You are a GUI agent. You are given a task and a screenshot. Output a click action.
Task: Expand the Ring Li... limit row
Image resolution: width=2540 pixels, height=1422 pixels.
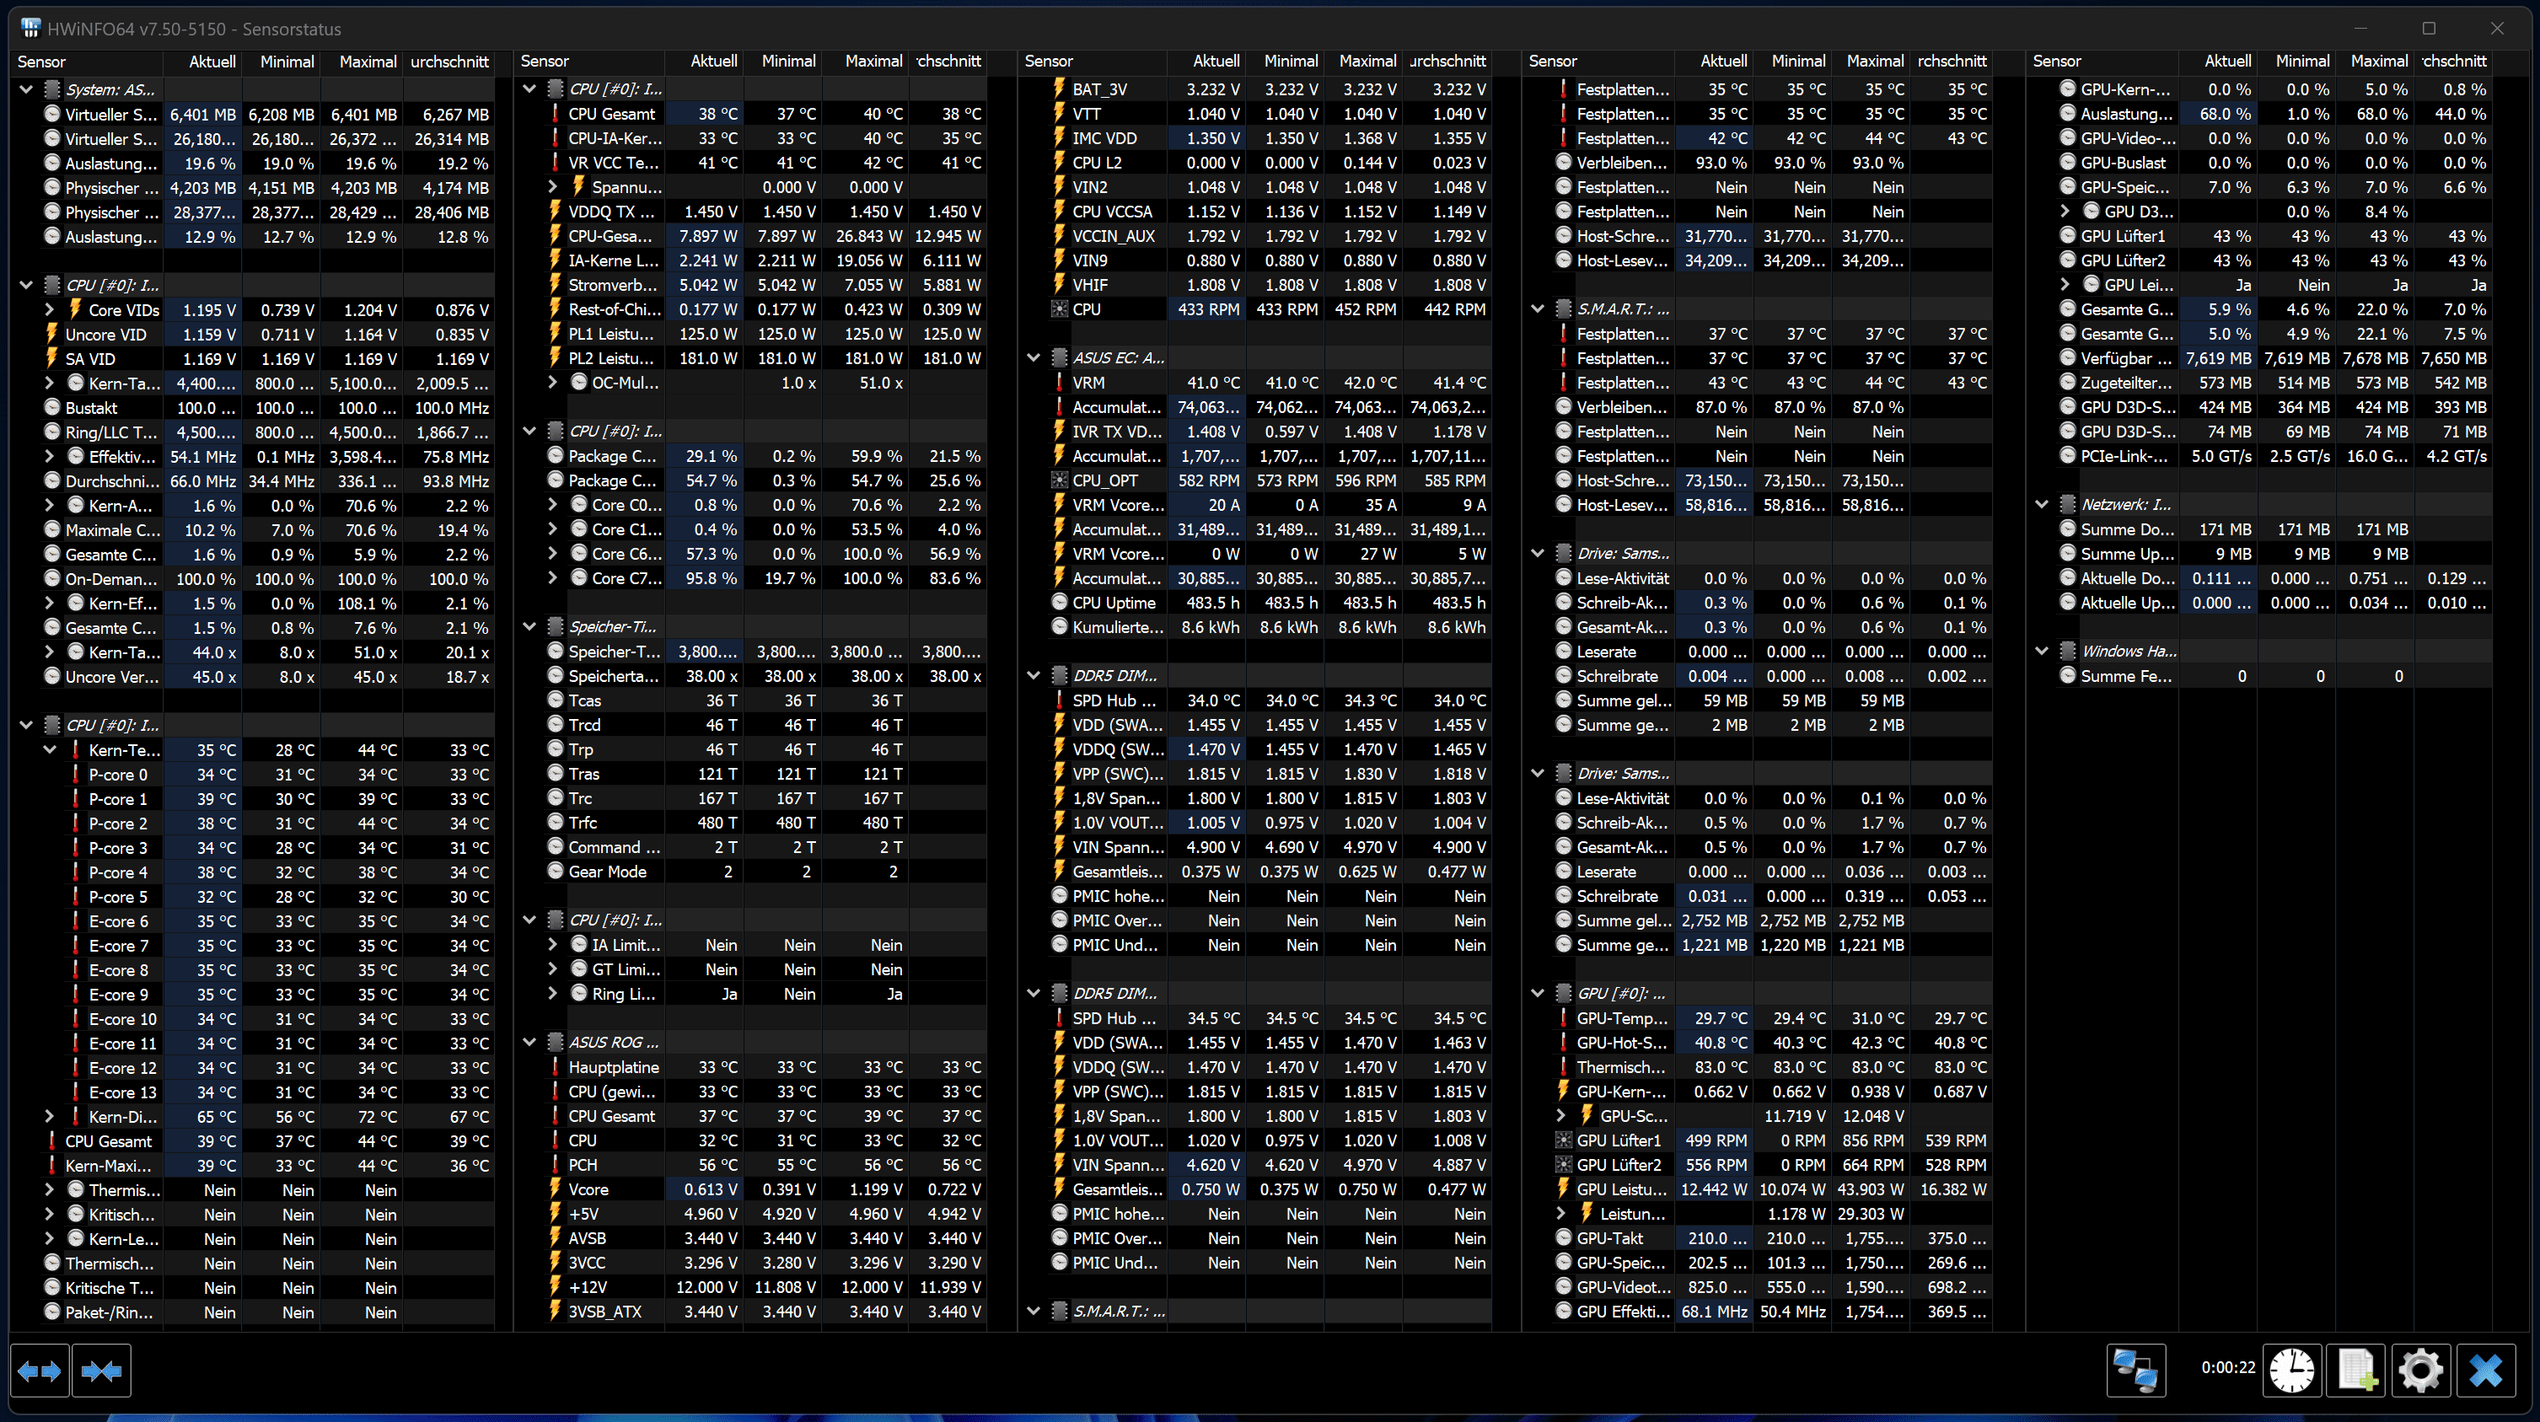click(x=553, y=994)
